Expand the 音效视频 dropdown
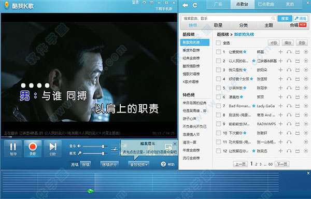Viewport: 311px width, 199px height. (138, 164)
